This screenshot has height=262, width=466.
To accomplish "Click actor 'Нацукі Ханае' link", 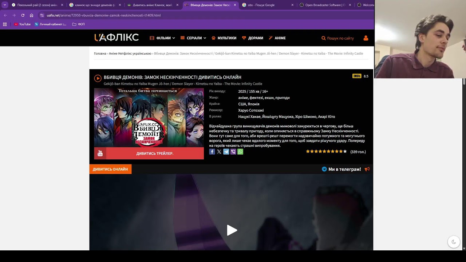I will [249, 117].
